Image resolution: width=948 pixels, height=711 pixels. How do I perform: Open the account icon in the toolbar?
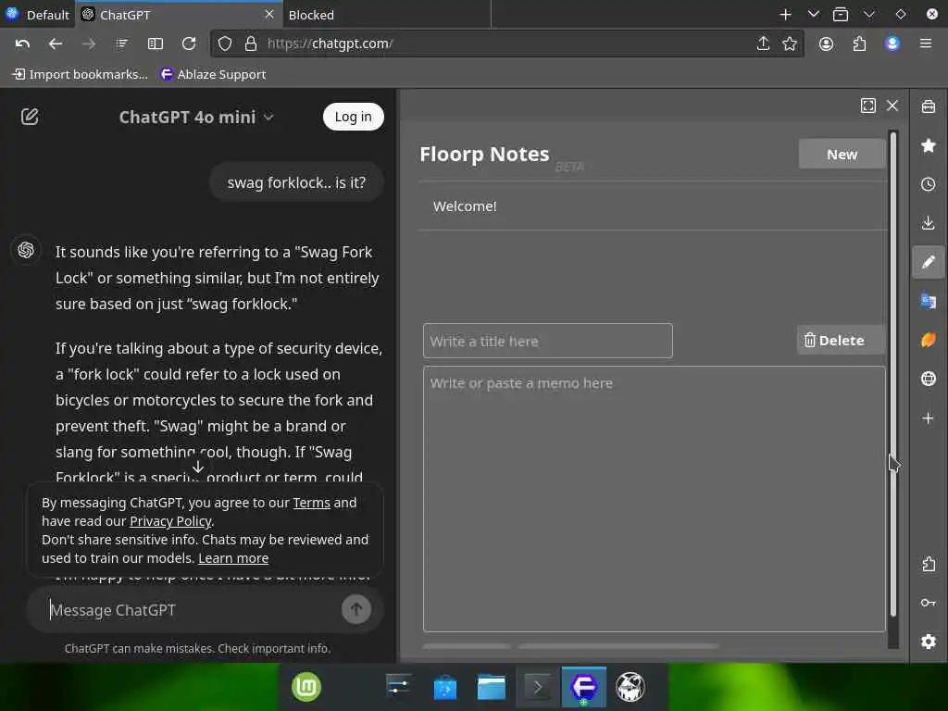[x=826, y=44]
